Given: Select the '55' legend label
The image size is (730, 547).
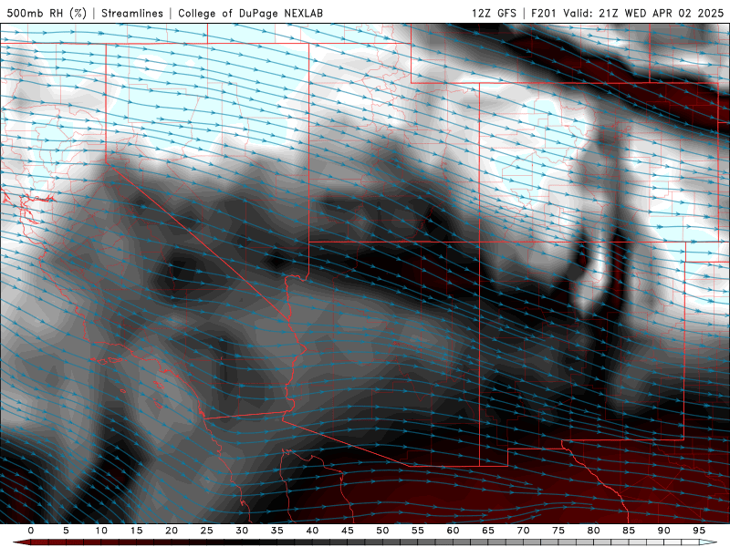Looking at the screenshot, I should 418,531.
